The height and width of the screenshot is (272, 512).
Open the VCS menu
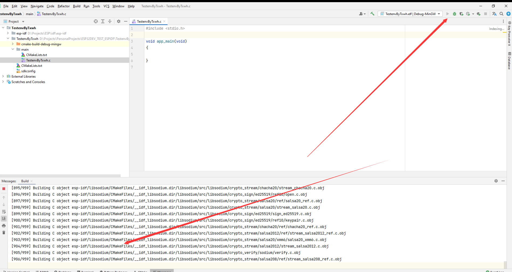[106, 6]
